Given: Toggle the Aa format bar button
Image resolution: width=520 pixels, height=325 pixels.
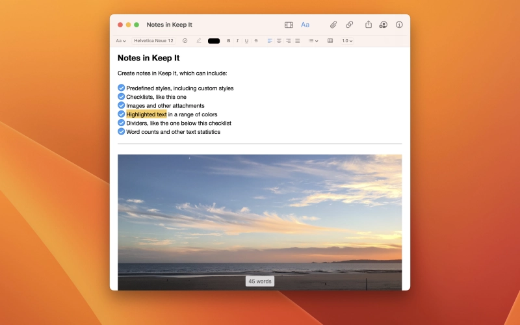Looking at the screenshot, I should tap(305, 25).
